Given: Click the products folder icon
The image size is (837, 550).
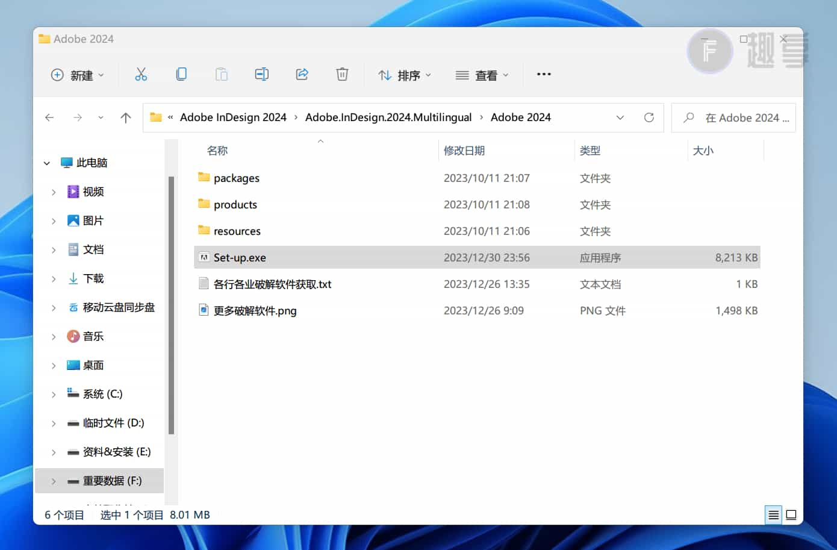Looking at the screenshot, I should coord(204,204).
